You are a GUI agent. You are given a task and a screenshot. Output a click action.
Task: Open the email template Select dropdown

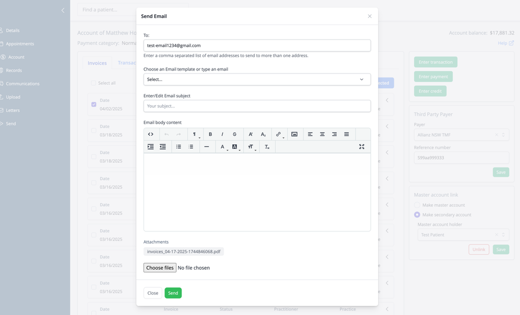(257, 79)
